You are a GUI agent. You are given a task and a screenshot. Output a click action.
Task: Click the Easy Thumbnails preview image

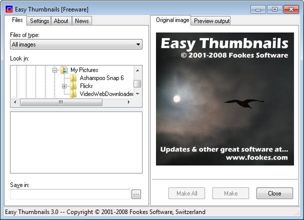pyautogui.click(x=225, y=99)
